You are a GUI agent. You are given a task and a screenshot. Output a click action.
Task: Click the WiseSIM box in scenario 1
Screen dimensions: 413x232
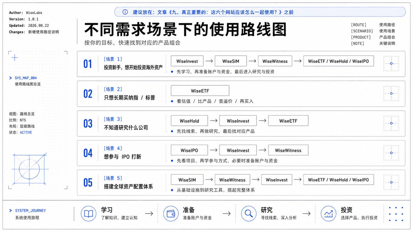(x=231, y=61)
